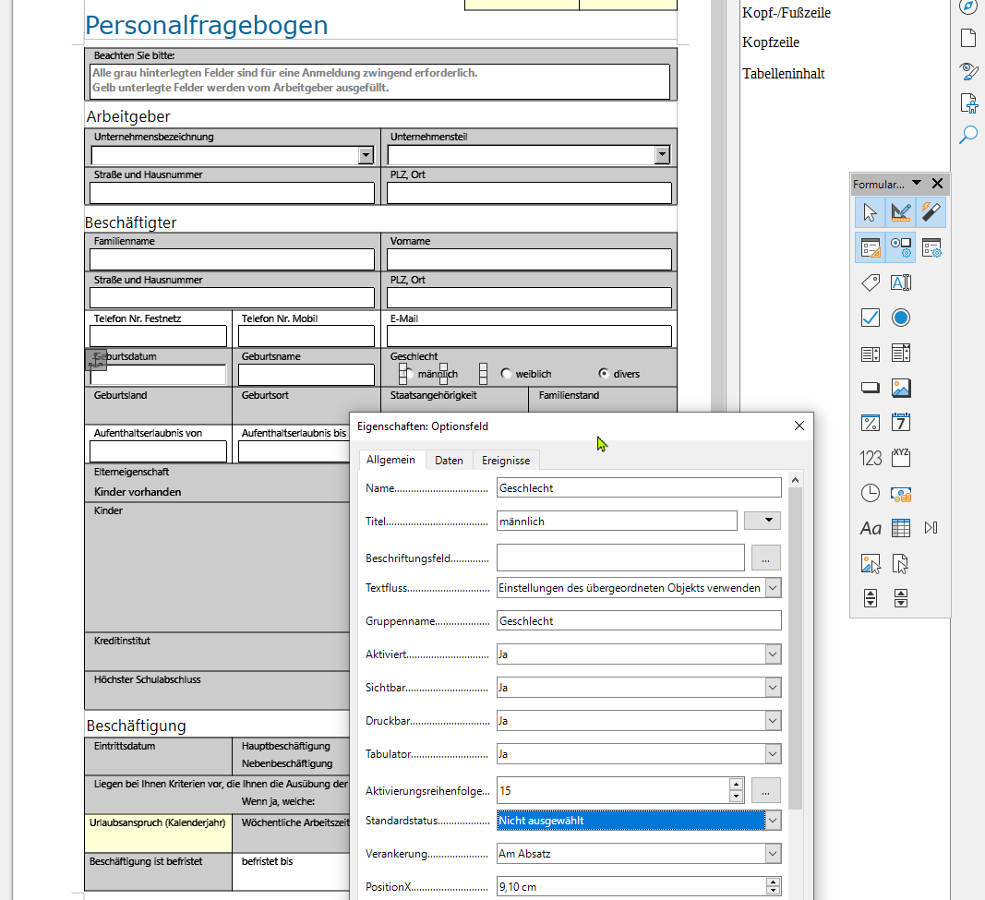Expand the Tabulator dropdown

[774, 754]
